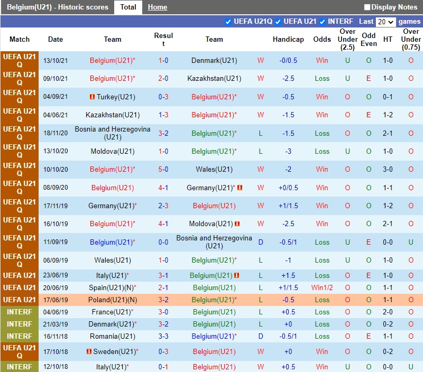Toggle the UEFA U21 competition checkbox
The height and width of the screenshot is (372, 423).
click(278, 22)
